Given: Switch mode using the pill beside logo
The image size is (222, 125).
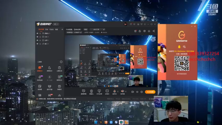Looking at the screenshot, I should click(x=56, y=24).
